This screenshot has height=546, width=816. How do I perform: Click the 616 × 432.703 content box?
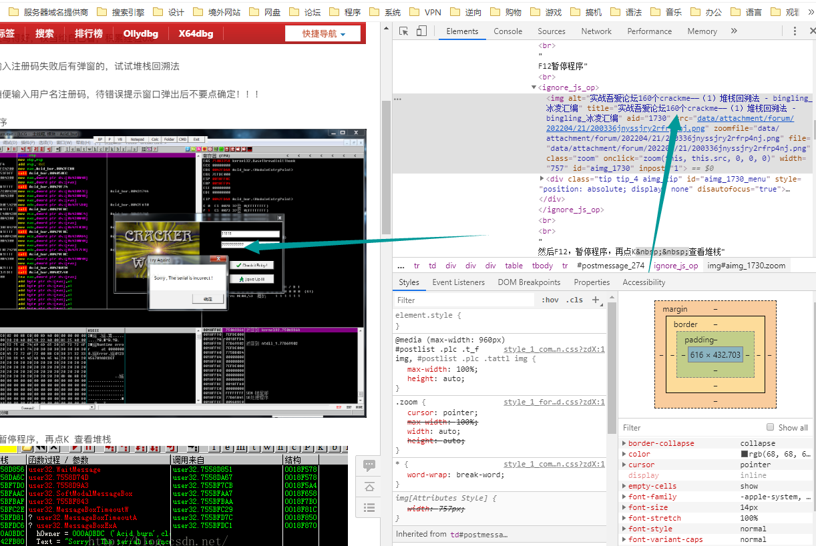pyautogui.click(x=715, y=355)
